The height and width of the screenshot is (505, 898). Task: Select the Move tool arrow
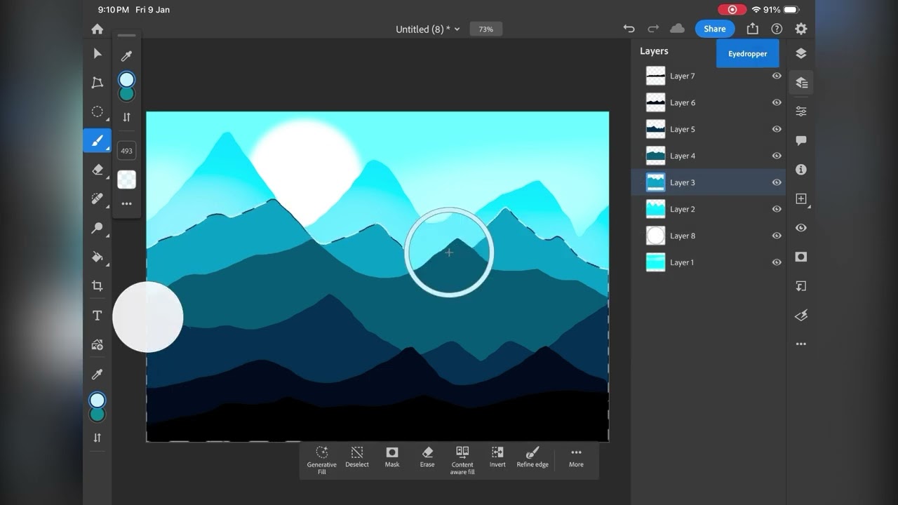click(98, 54)
